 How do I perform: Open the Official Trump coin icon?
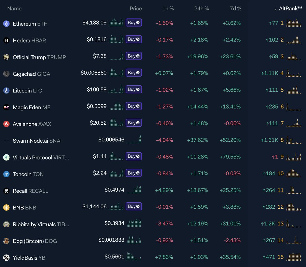tap(7, 57)
